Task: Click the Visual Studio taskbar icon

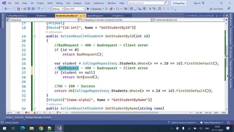Action: tap(59, 128)
